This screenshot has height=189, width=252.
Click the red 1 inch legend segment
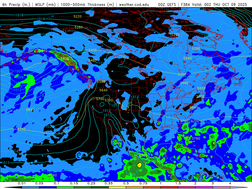[x=169, y=187]
